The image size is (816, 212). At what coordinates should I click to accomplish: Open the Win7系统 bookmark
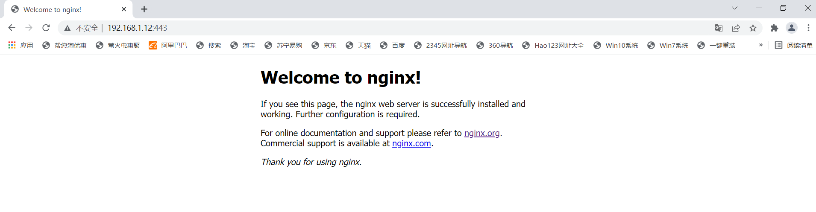coord(668,45)
